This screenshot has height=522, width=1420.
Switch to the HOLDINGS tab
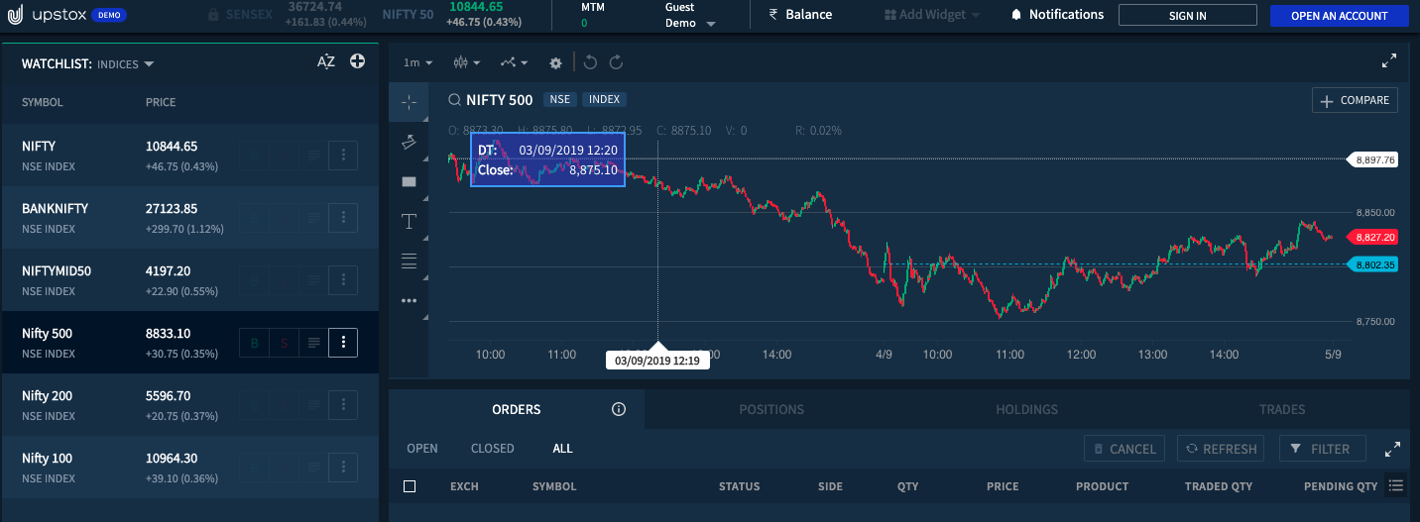coord(1026,409)
